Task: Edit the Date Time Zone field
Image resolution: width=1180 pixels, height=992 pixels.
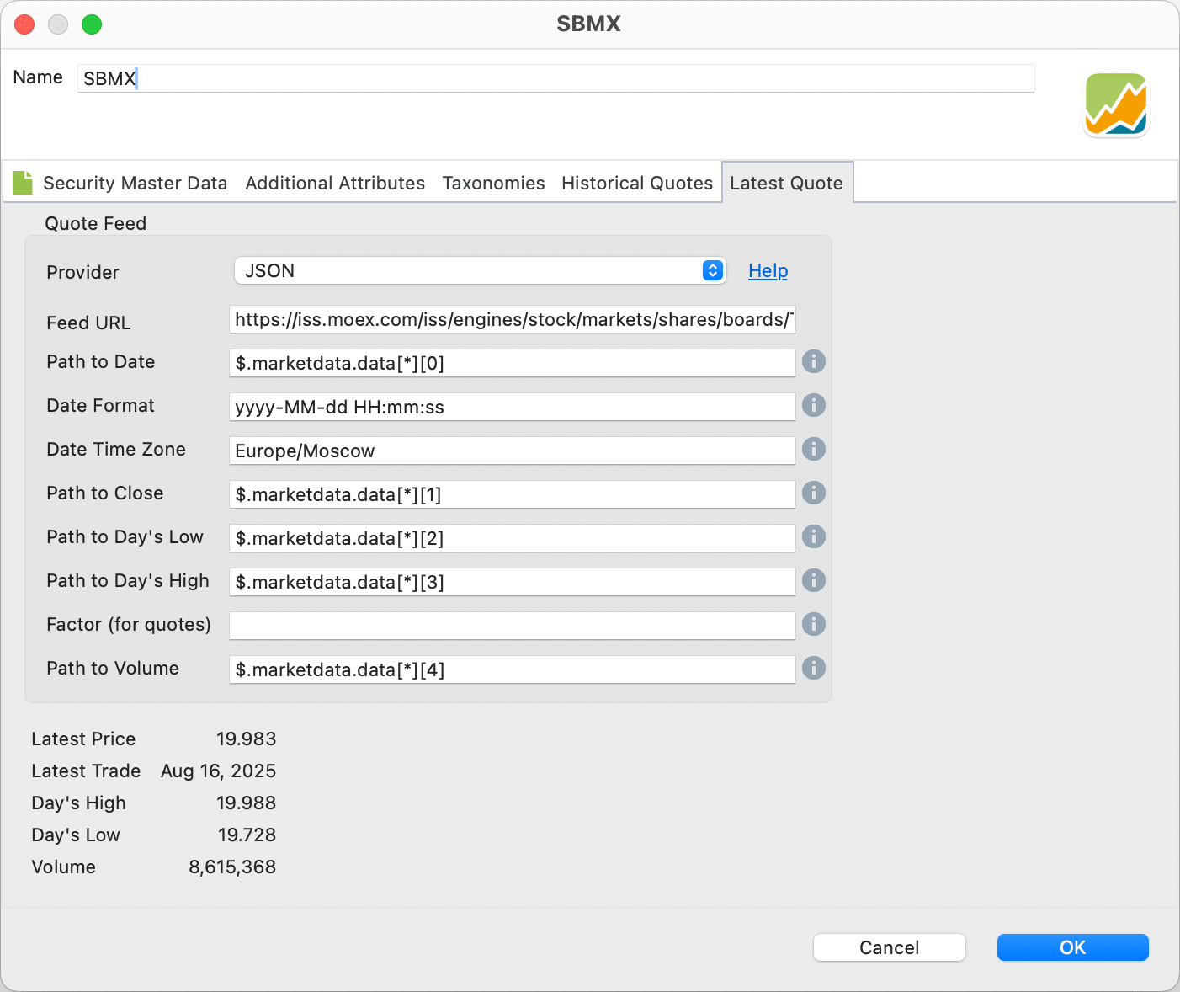Action: pyautogui.click(x=513, y=451)
